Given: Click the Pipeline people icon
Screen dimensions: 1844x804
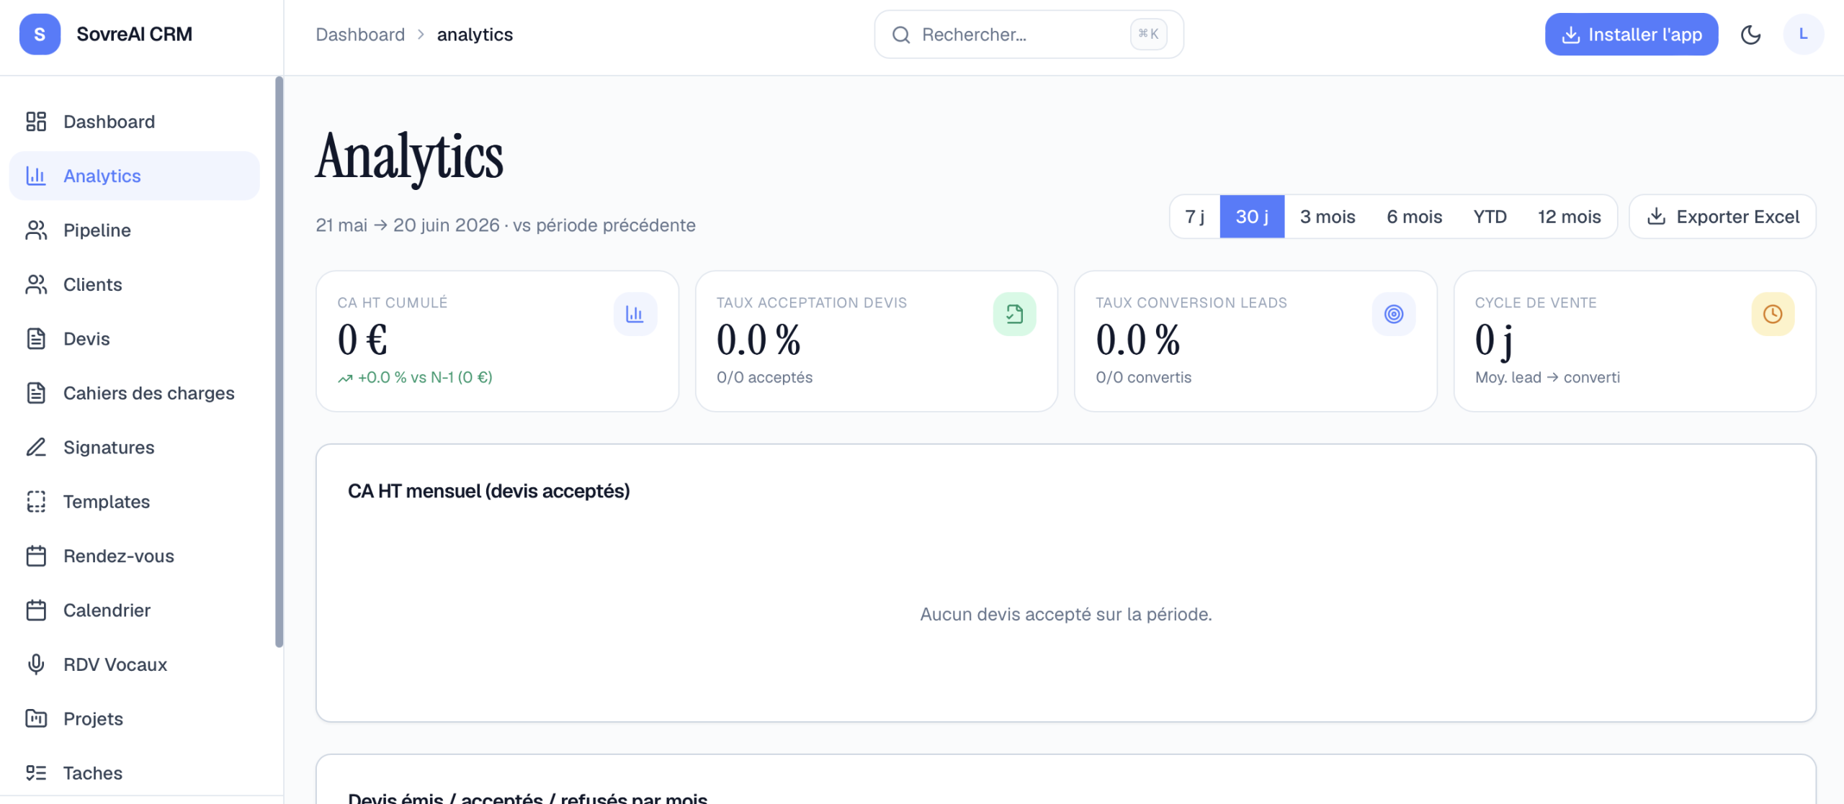Looking at the screenshot, I should pos(36,230).
